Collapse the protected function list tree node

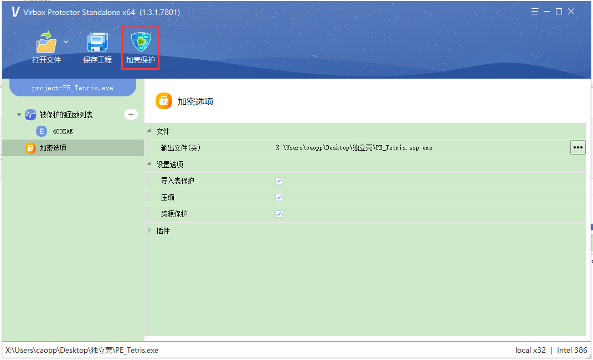(x=19, y=115)
